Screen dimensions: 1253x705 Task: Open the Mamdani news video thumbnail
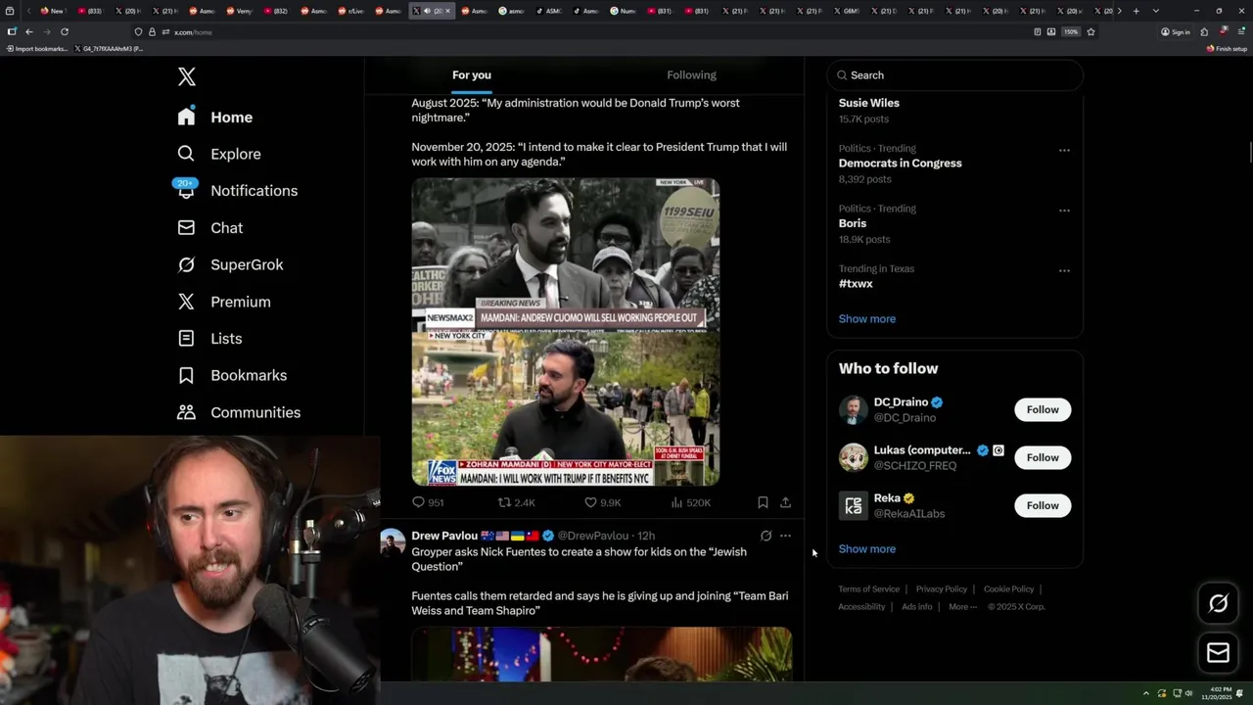click(x=566, y=331)
